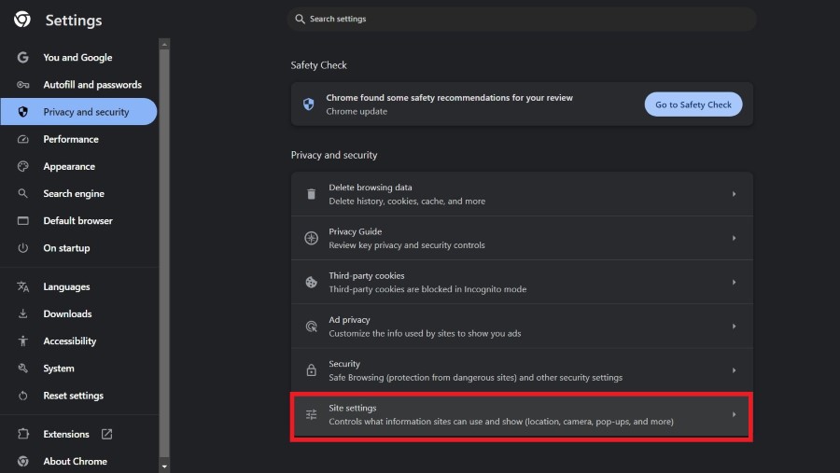Click the download arrow icon for Downloads
This screenshot has height=473, width=840.
(x=22, y=313)
